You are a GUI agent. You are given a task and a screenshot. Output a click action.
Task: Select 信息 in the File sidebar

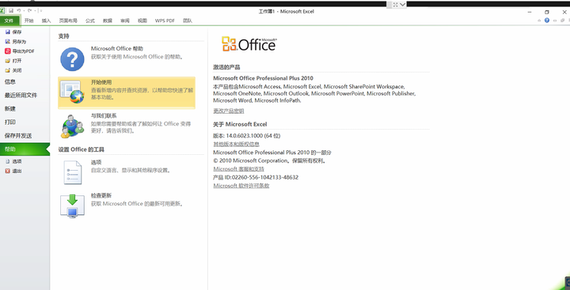[25, 82]
